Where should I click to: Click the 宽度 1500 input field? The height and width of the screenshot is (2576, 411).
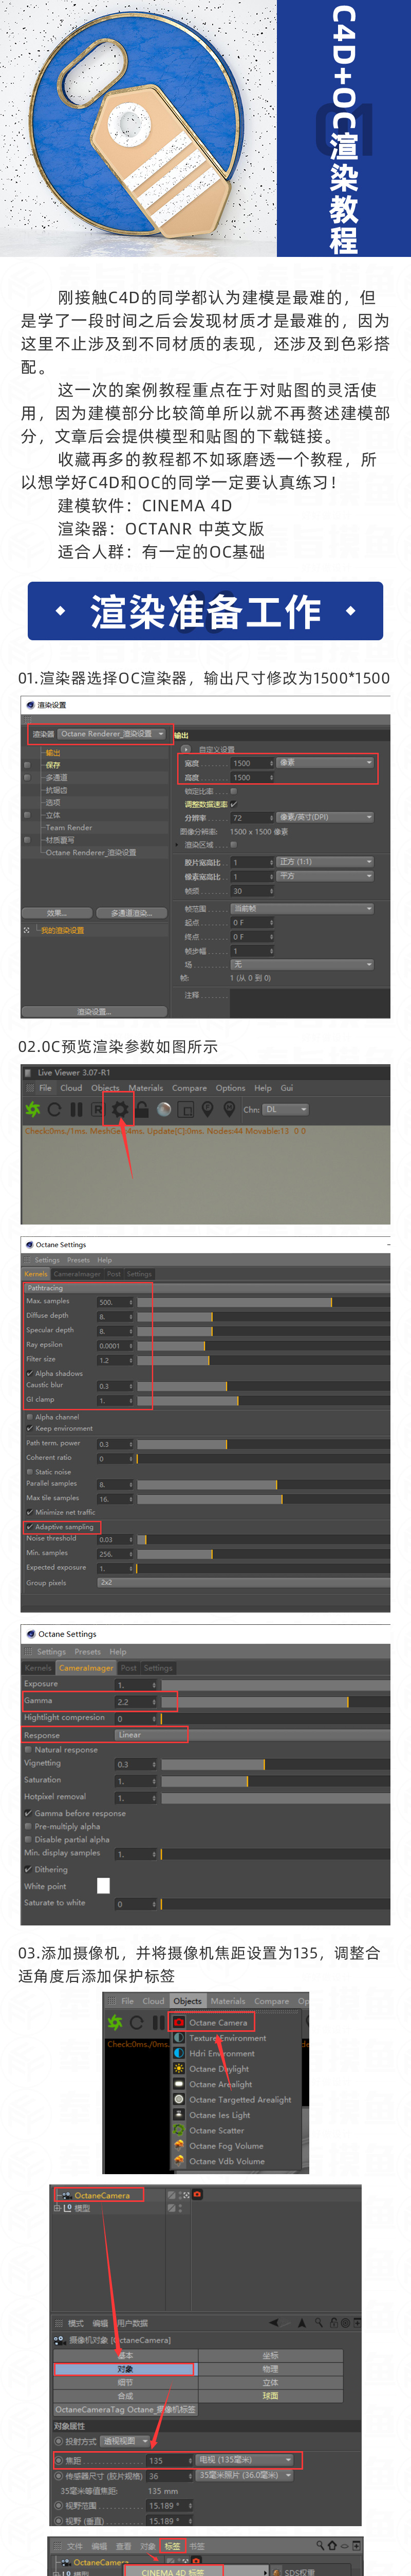pyautogui.click(x=253, y=762)
